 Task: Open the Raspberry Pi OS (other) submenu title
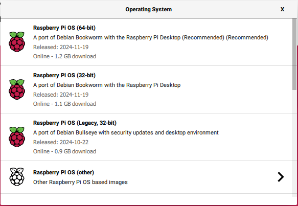pyautogui.click(x=63, y=172)
